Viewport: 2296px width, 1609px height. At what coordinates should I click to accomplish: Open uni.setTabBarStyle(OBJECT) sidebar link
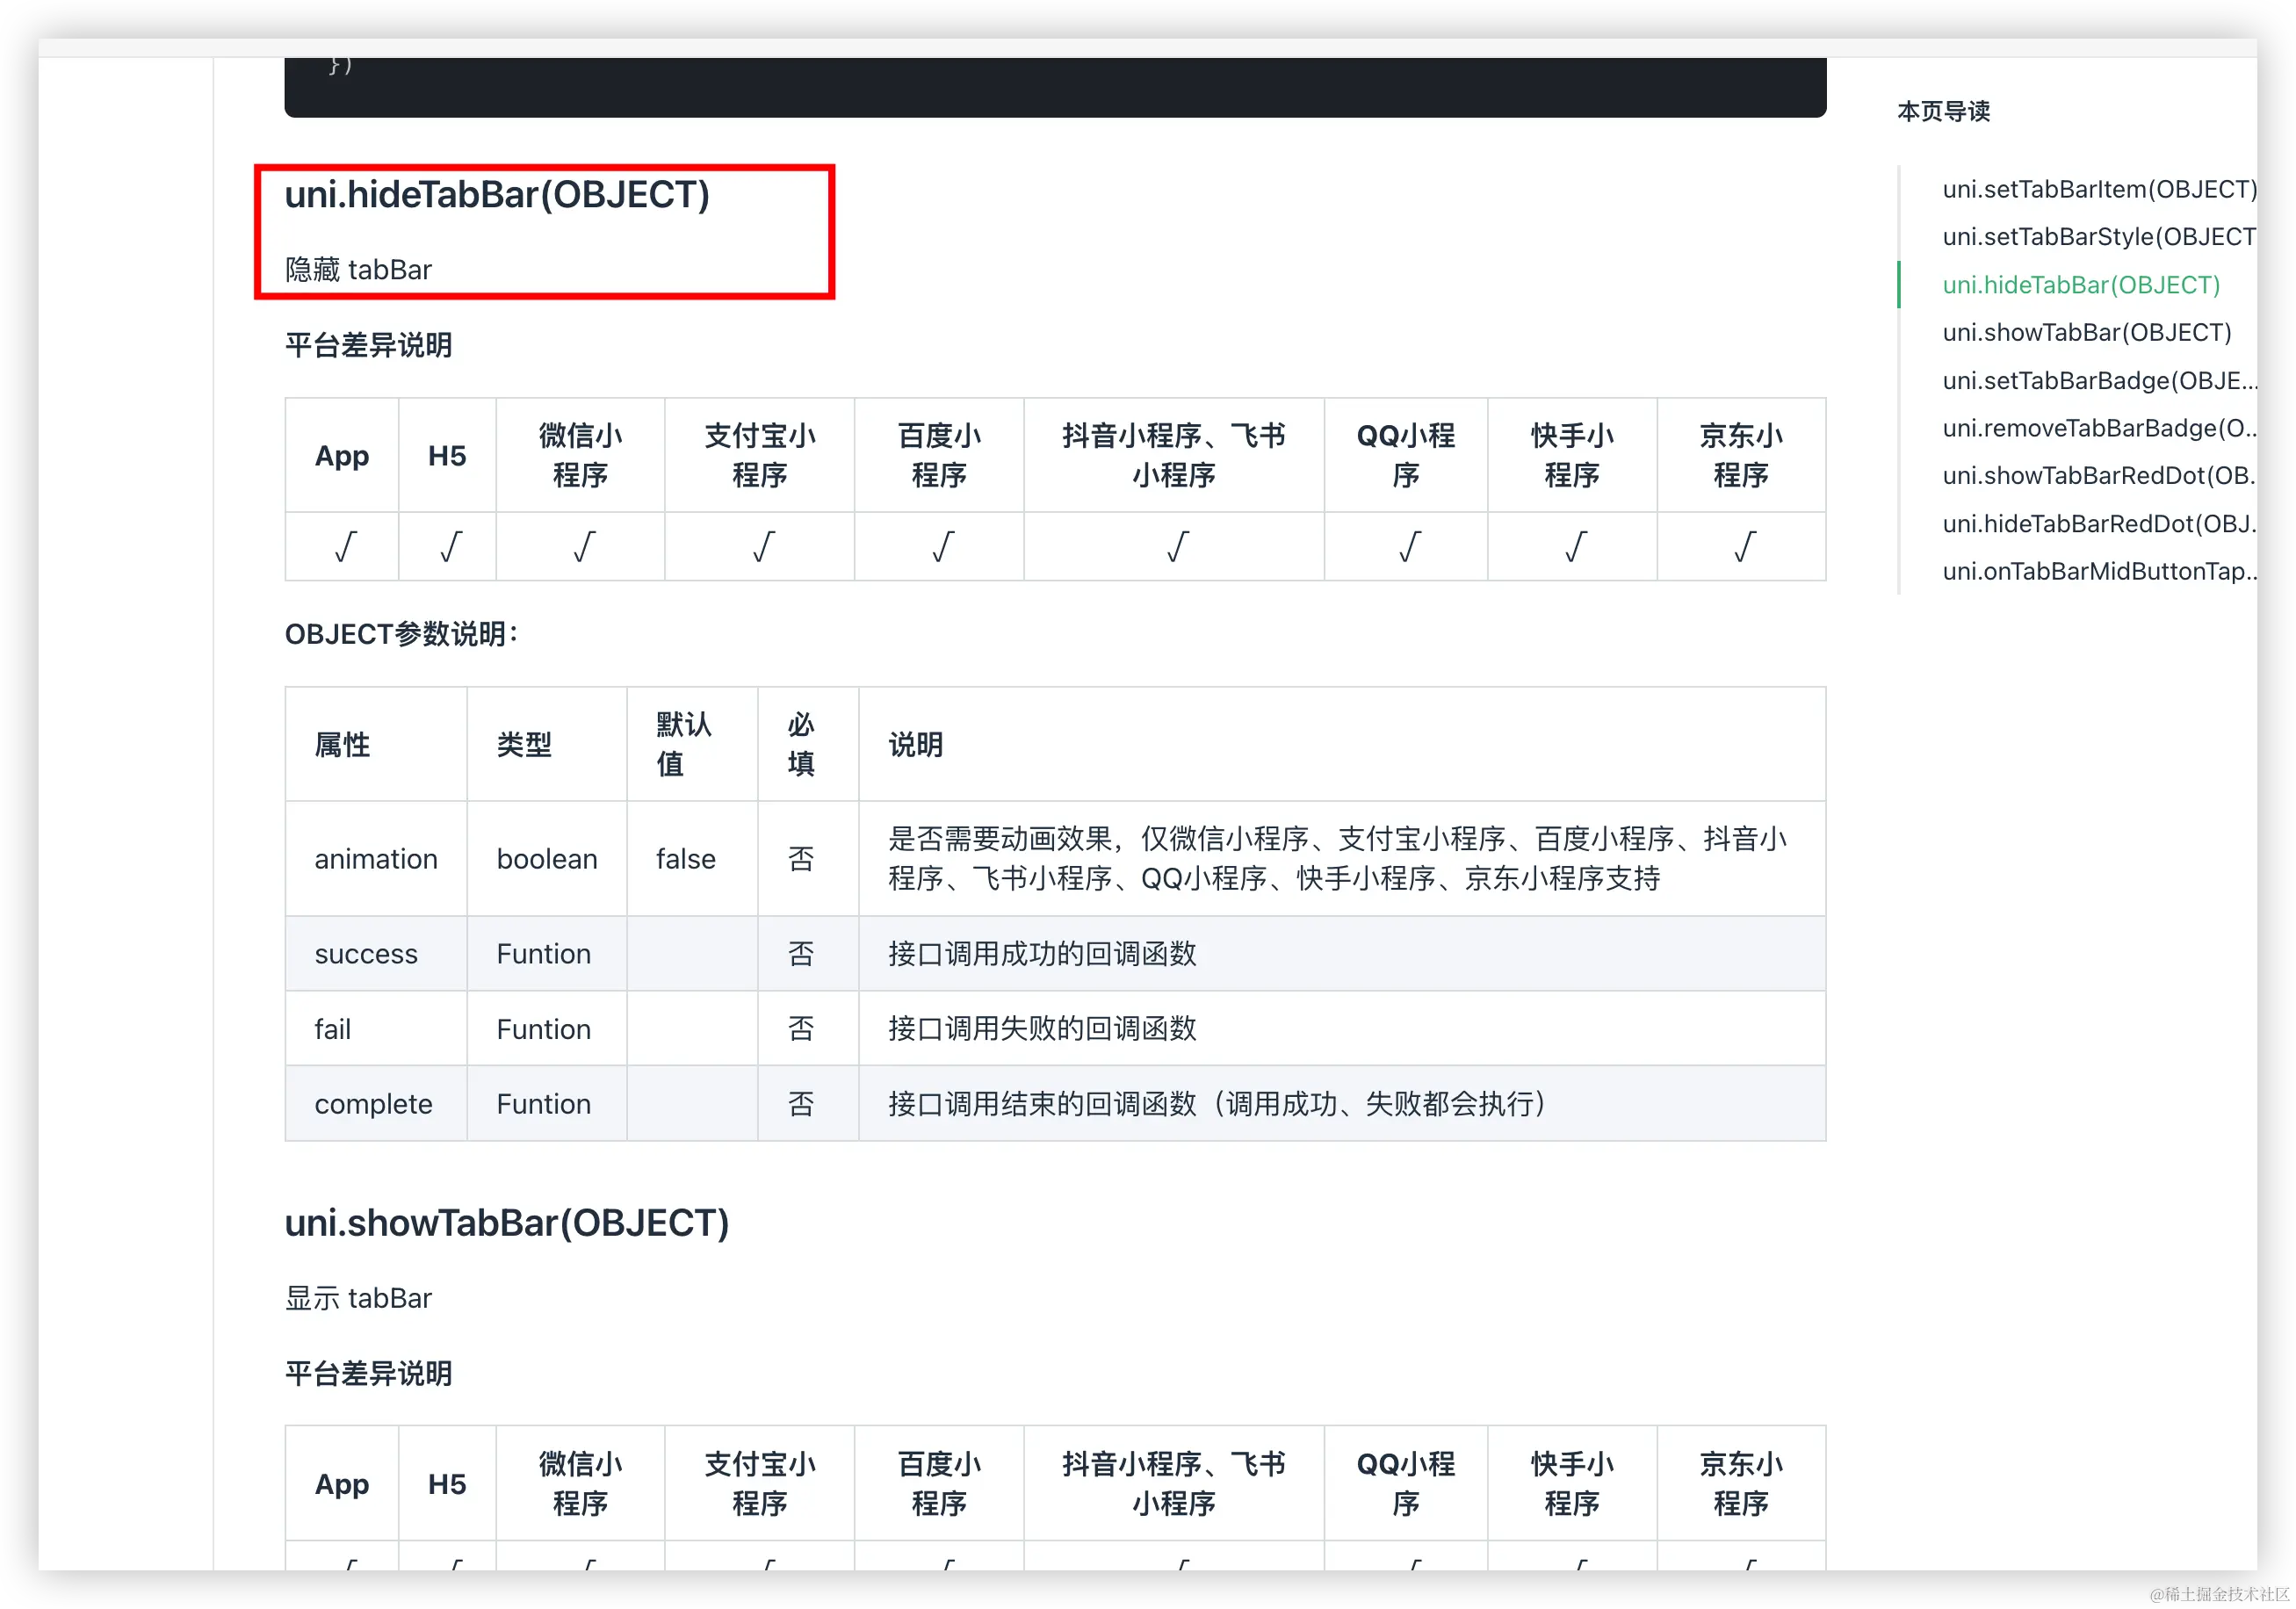(x=2097, y=237)
